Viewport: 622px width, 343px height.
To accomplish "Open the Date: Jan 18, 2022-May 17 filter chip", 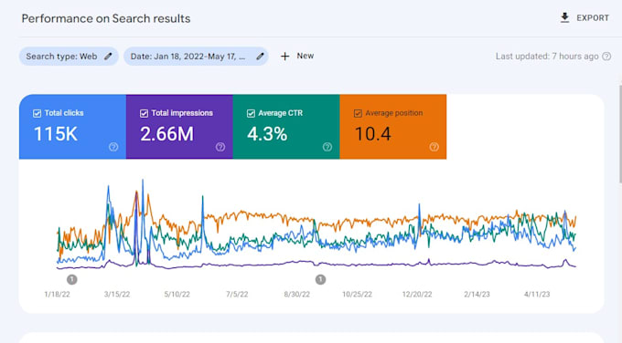I will click(x=196, y=57).
